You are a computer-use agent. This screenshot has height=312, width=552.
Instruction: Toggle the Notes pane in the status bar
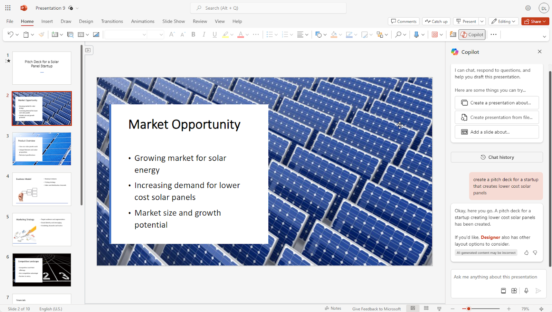click(333, 308)
